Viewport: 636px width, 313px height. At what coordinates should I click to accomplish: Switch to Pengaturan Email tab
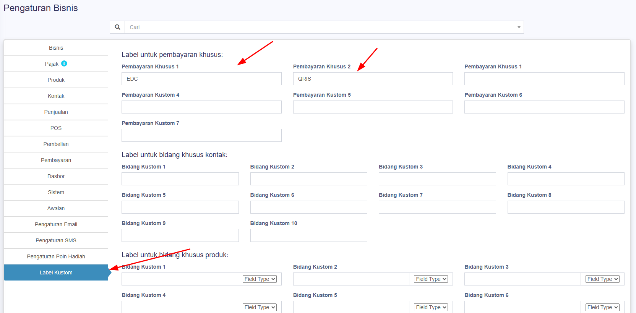point(56,224)
